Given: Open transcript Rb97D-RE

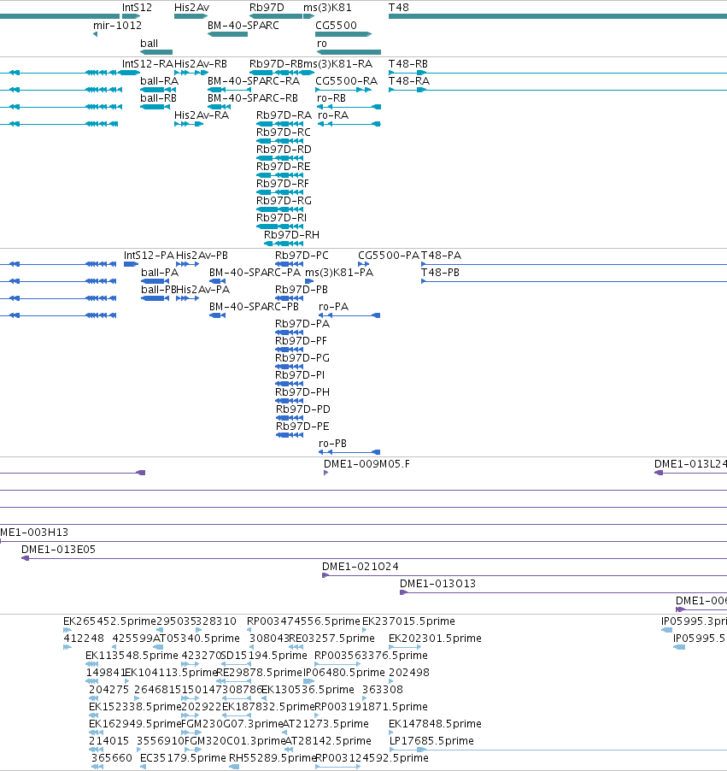Looking at the screenshot, I should pos(283,166).
